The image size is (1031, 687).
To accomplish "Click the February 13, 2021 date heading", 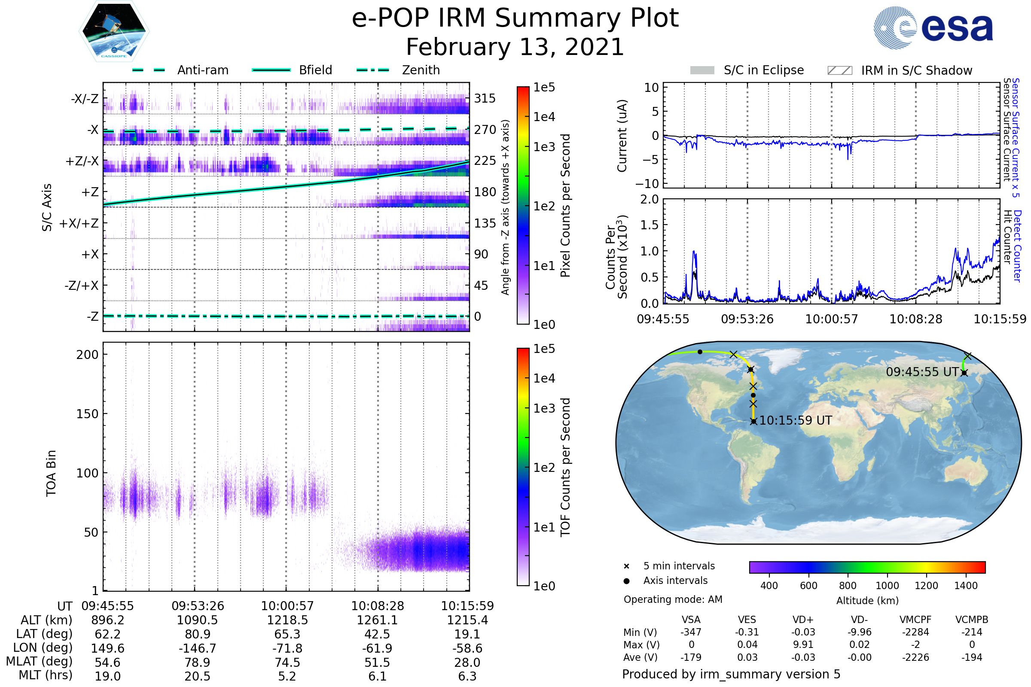I will pos(515,47).
